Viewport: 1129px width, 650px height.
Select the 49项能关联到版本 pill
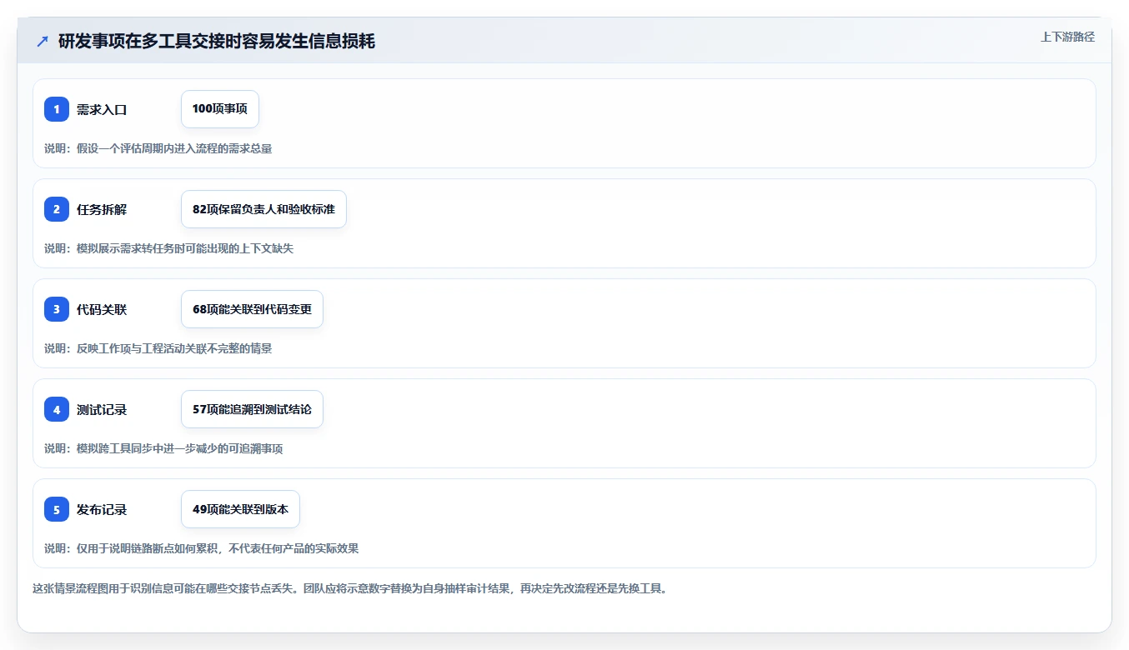(x=240, y=509)
